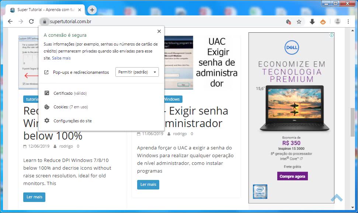Screen dimensions: 358x213
Task: Select the Super Tutorial tab
Action: 46,10
